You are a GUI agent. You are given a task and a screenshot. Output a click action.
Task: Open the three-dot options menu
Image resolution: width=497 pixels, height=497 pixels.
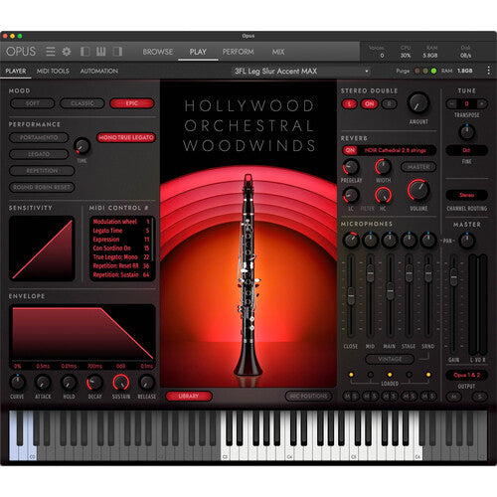click(489, 71)
